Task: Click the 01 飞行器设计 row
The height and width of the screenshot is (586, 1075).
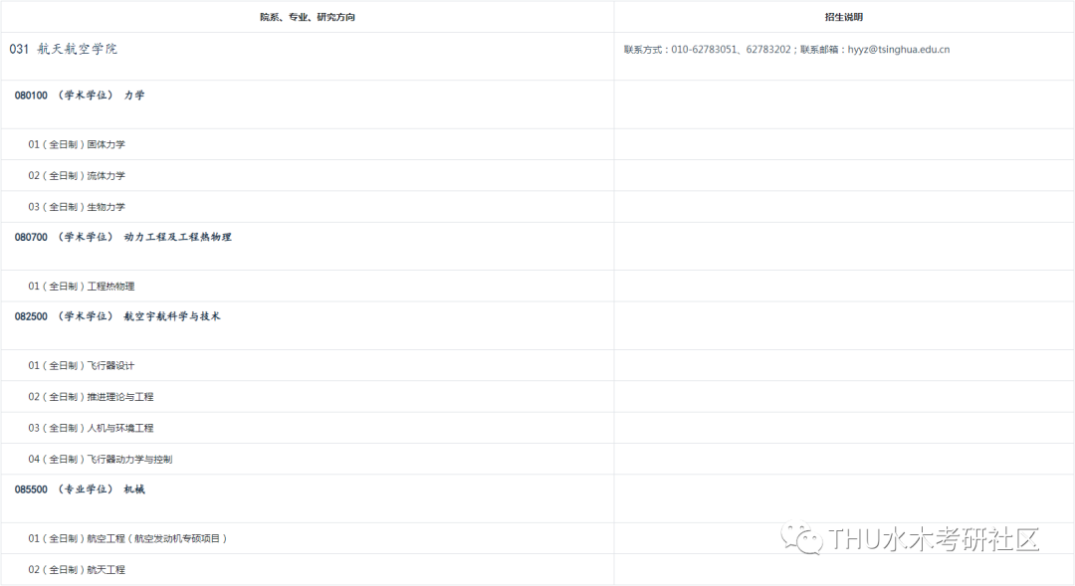Action: point(82,366)
